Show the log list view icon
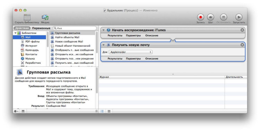The width and height of the screenshot is (260, 131). (x=102, y=111)
